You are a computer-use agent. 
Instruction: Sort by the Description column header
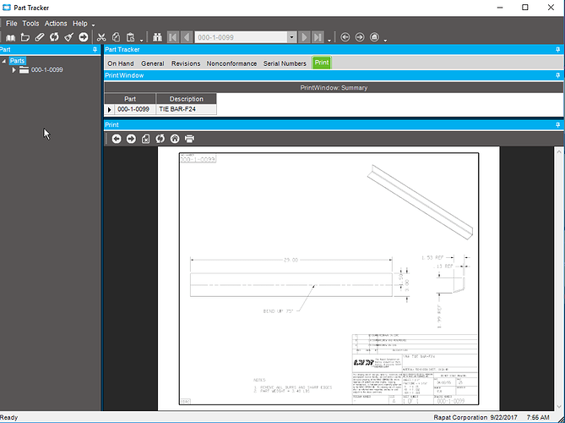point(186,99)
